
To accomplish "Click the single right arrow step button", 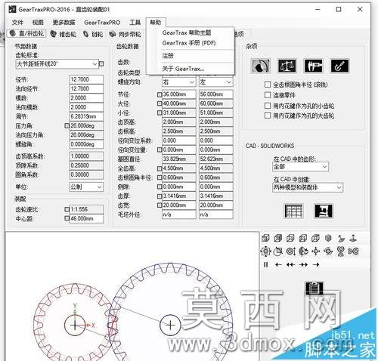I will pyautogui.click(x=316, y=264).
